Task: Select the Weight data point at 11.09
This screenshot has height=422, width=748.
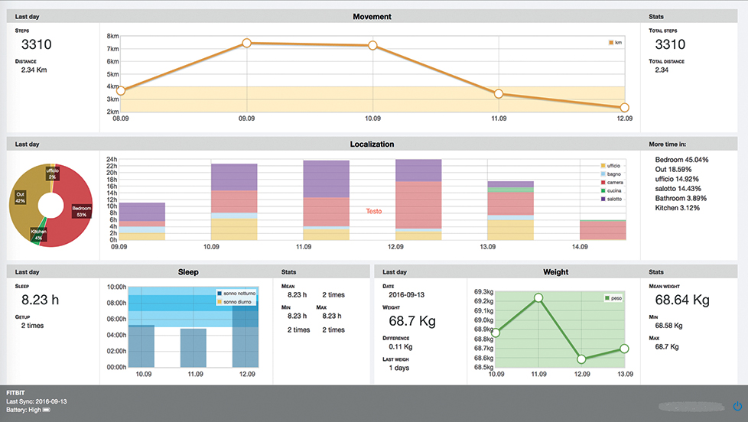Action: pyautogui.click(x=538, y=297)
